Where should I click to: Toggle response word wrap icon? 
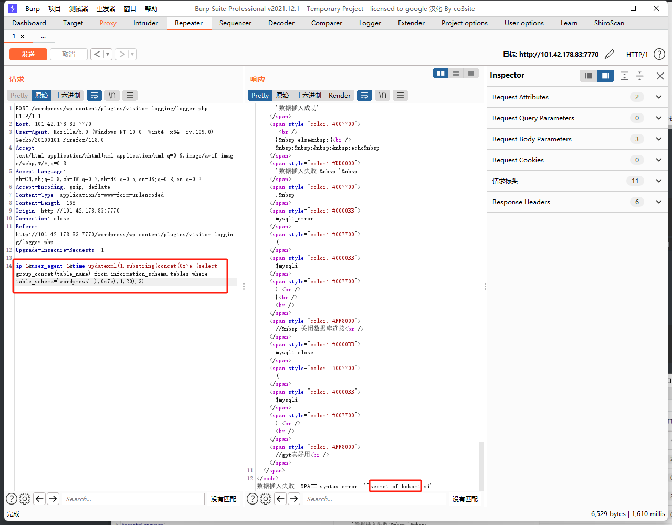click(364, 95)
